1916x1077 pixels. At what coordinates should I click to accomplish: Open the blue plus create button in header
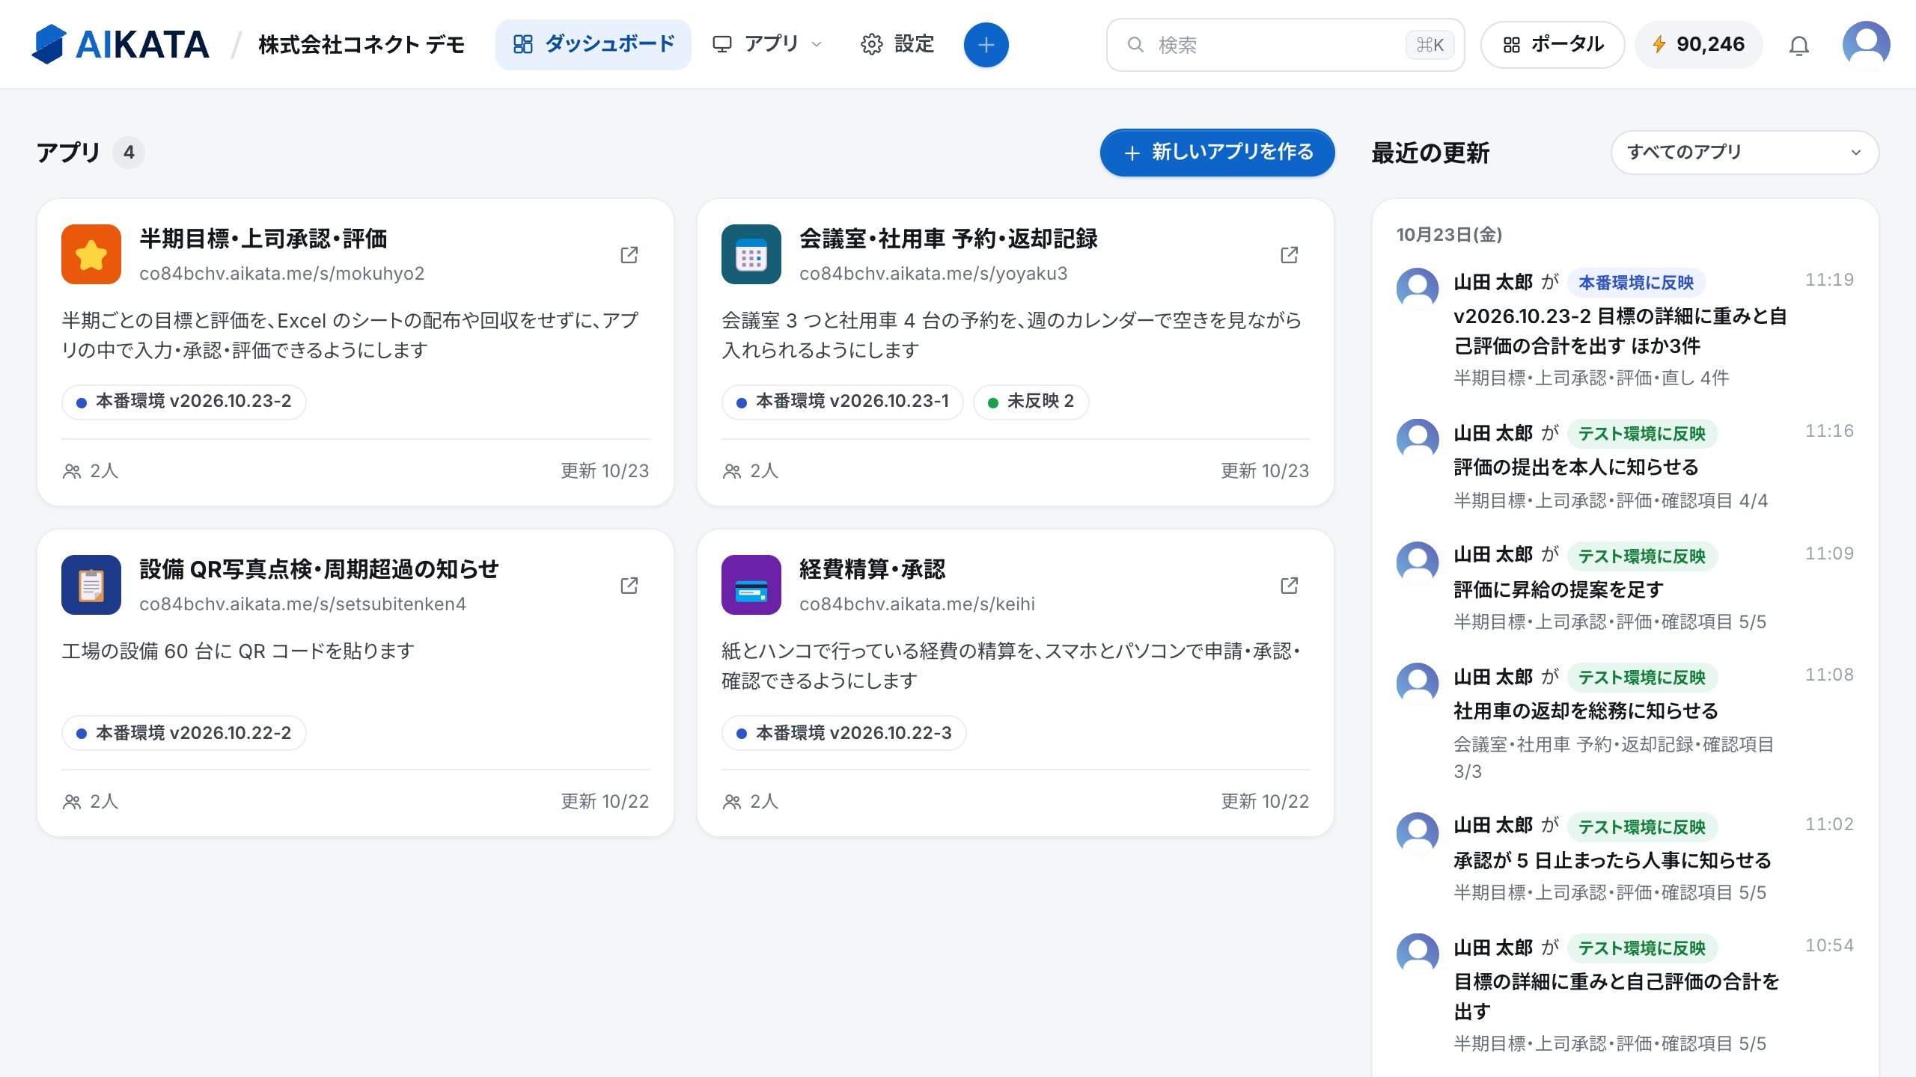point(986,45)
